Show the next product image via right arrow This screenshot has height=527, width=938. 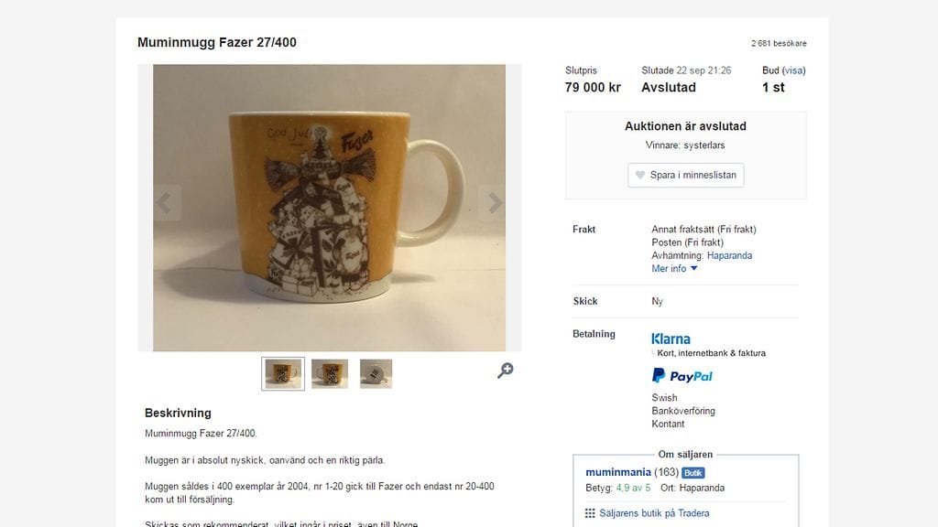point(496,203)
